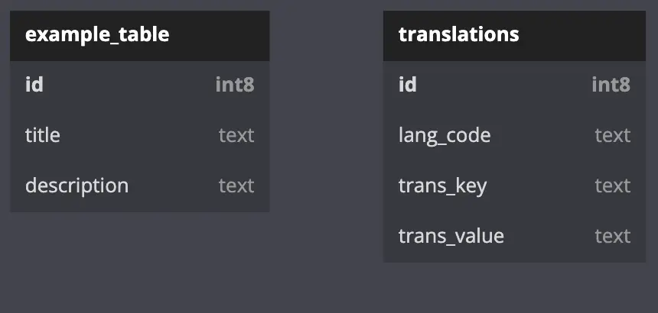Image resolution: width=658 pixels, height=313 pixels.
Task: Click the trans_value row in translations
Action: [514, 237]
